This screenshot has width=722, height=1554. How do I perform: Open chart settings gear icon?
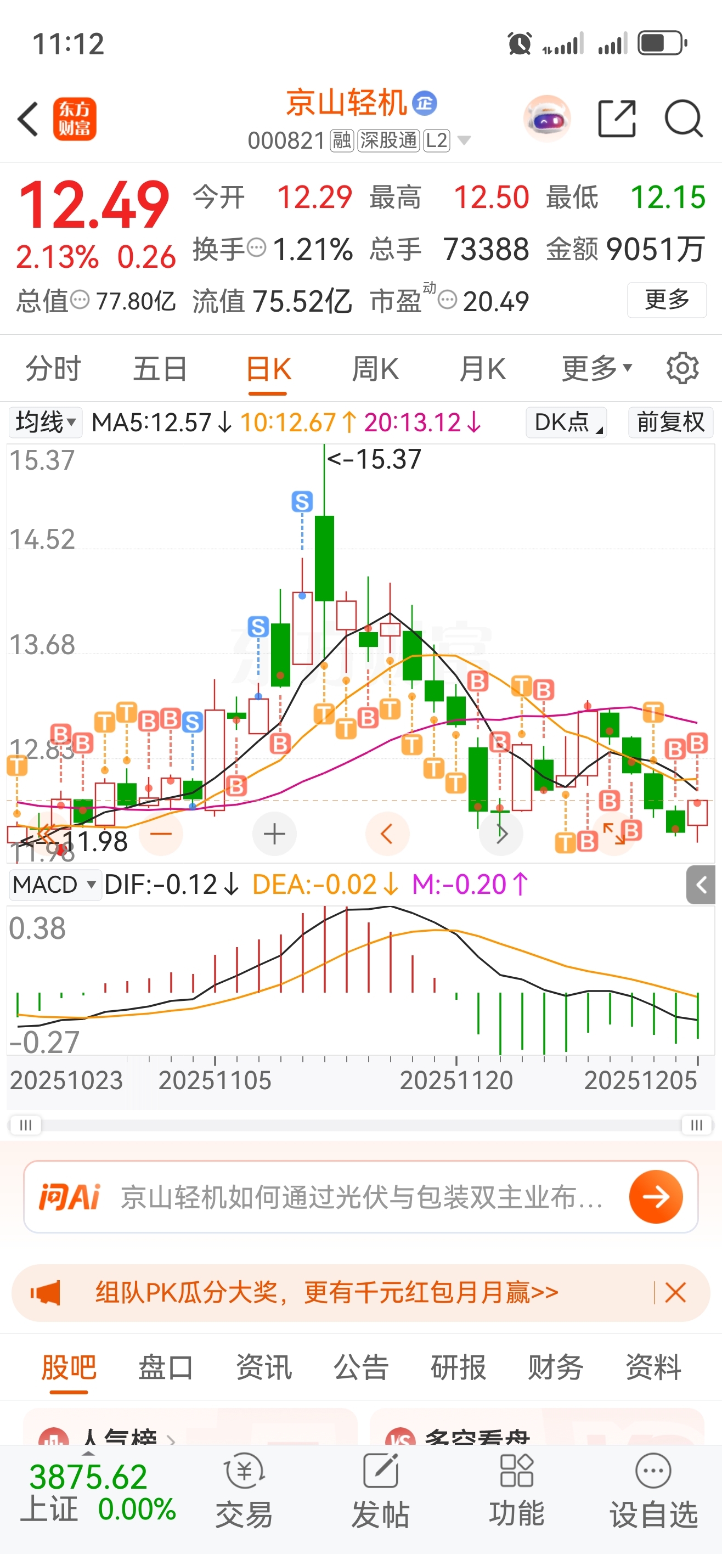(x=682, y=368)
